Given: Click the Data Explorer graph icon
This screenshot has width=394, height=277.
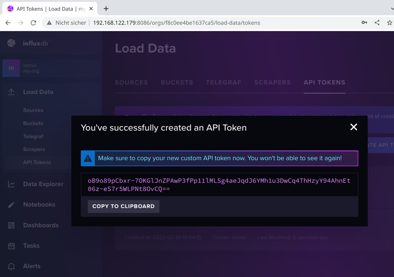Looking at the screenshot, I should coord(11,184).
